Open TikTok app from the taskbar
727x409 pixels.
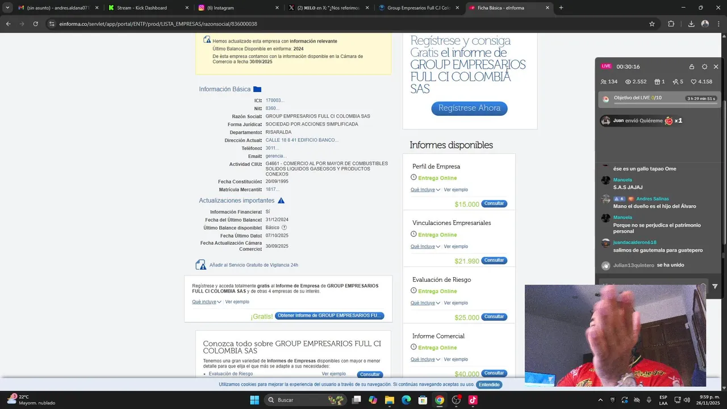473,400
